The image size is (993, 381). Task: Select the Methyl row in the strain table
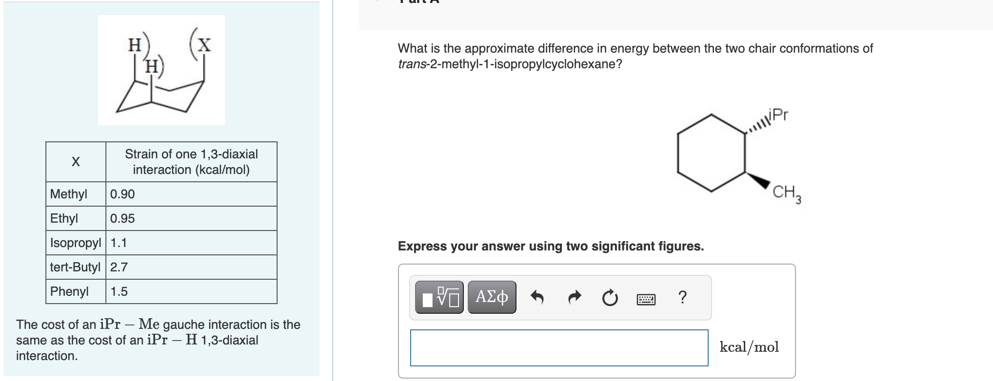(68, 193)
